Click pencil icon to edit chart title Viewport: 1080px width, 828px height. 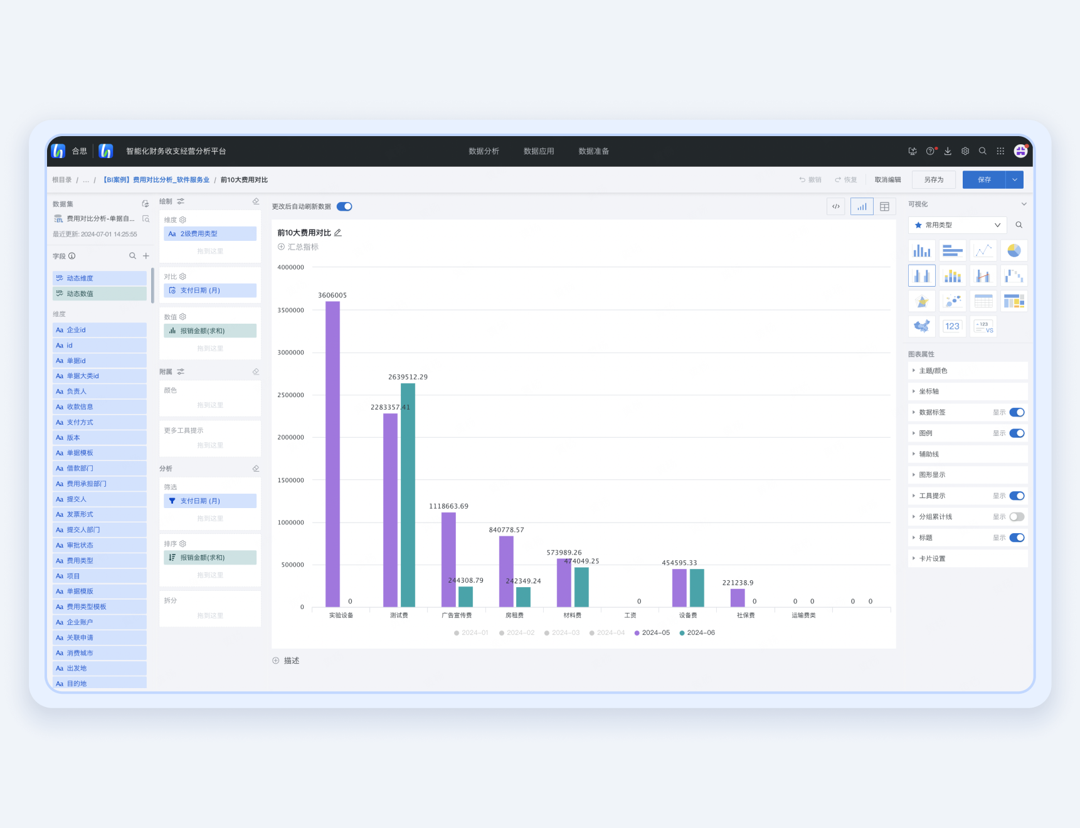[338, 233]
